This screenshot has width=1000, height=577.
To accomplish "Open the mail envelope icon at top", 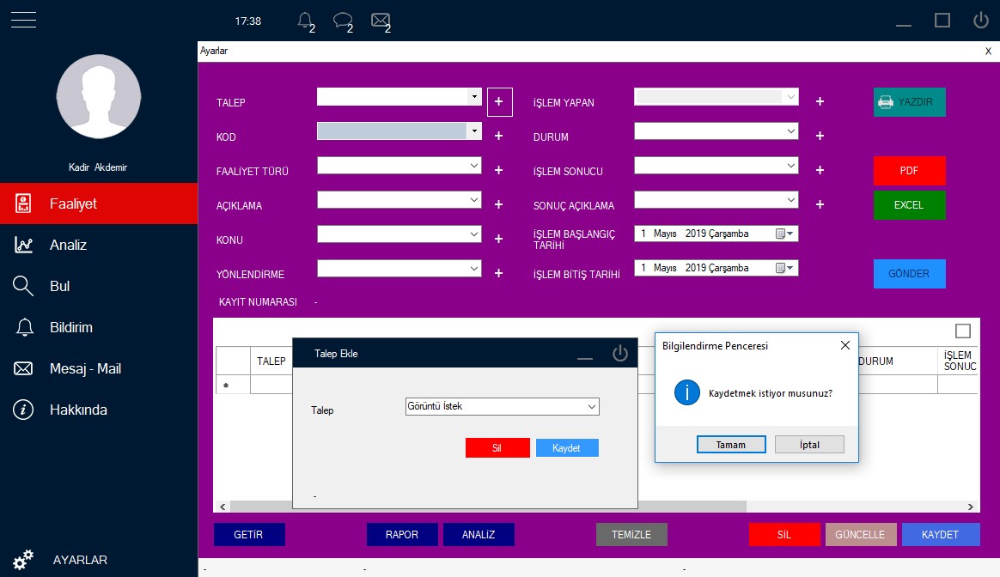I will pos(379,21).
